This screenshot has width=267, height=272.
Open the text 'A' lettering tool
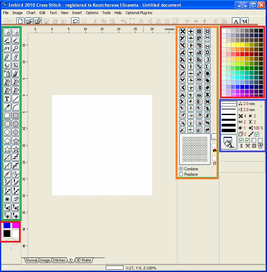pyautogui.click(x=236, y=21)
